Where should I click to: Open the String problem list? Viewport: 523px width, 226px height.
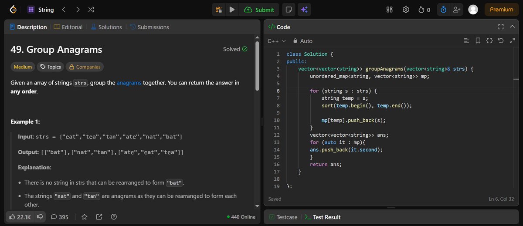(x=41, y=9)
